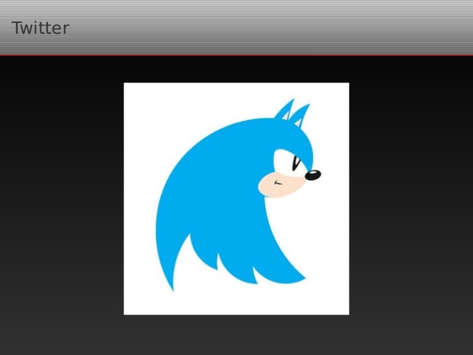Open the blue hedgehog bird image
Viewport: 473px width, 355px height.
[x=236, y=199]
